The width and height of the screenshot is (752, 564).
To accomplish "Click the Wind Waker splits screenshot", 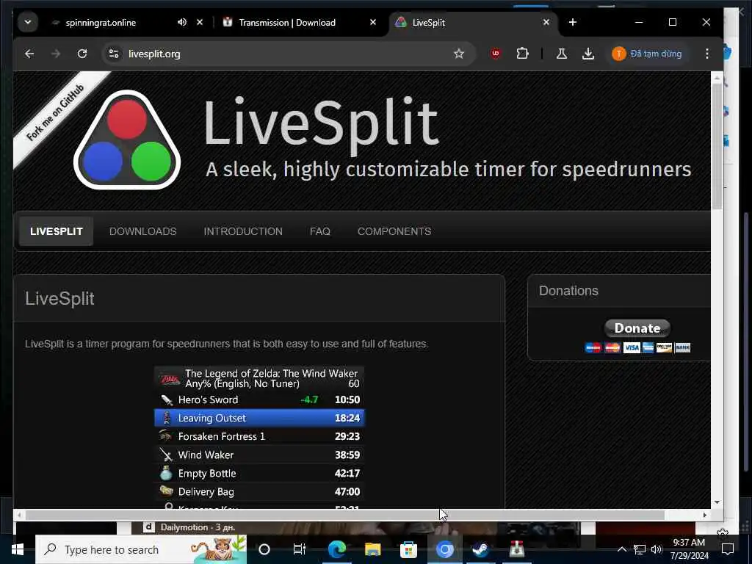I will [x=259, y=438].
